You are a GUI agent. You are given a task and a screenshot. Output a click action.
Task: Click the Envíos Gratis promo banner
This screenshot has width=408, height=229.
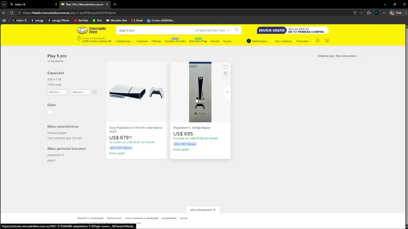(x=293, y=30)
